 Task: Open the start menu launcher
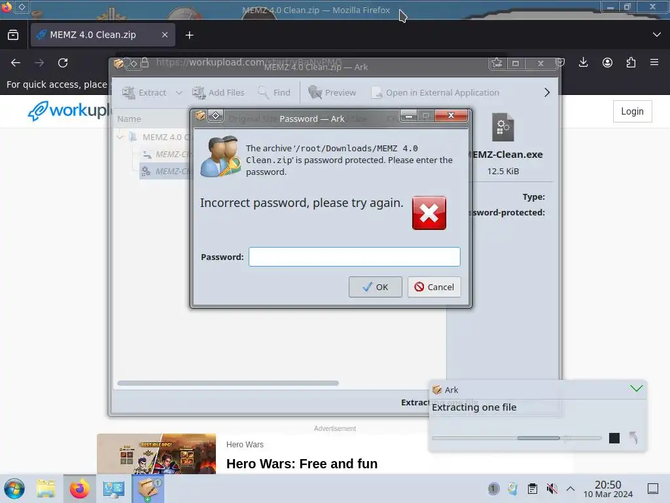(14, 489)
